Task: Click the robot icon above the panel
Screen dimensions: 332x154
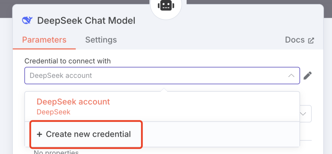Action: pyautogui.click(x=166, y=6)
